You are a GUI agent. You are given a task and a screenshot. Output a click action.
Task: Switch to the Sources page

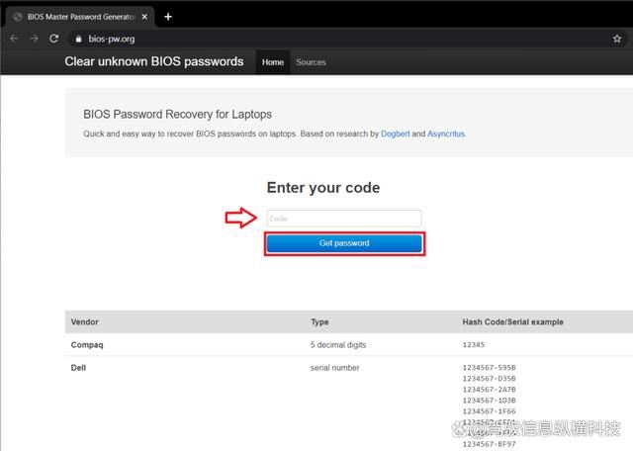pyautogui.click(x=311, y=62)
